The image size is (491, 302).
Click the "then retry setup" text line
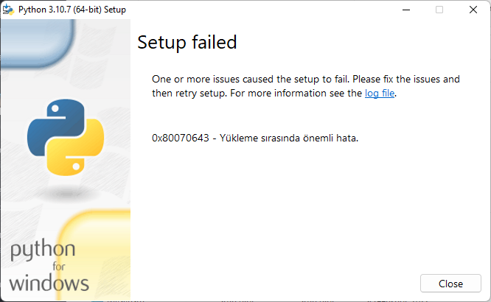192,94
